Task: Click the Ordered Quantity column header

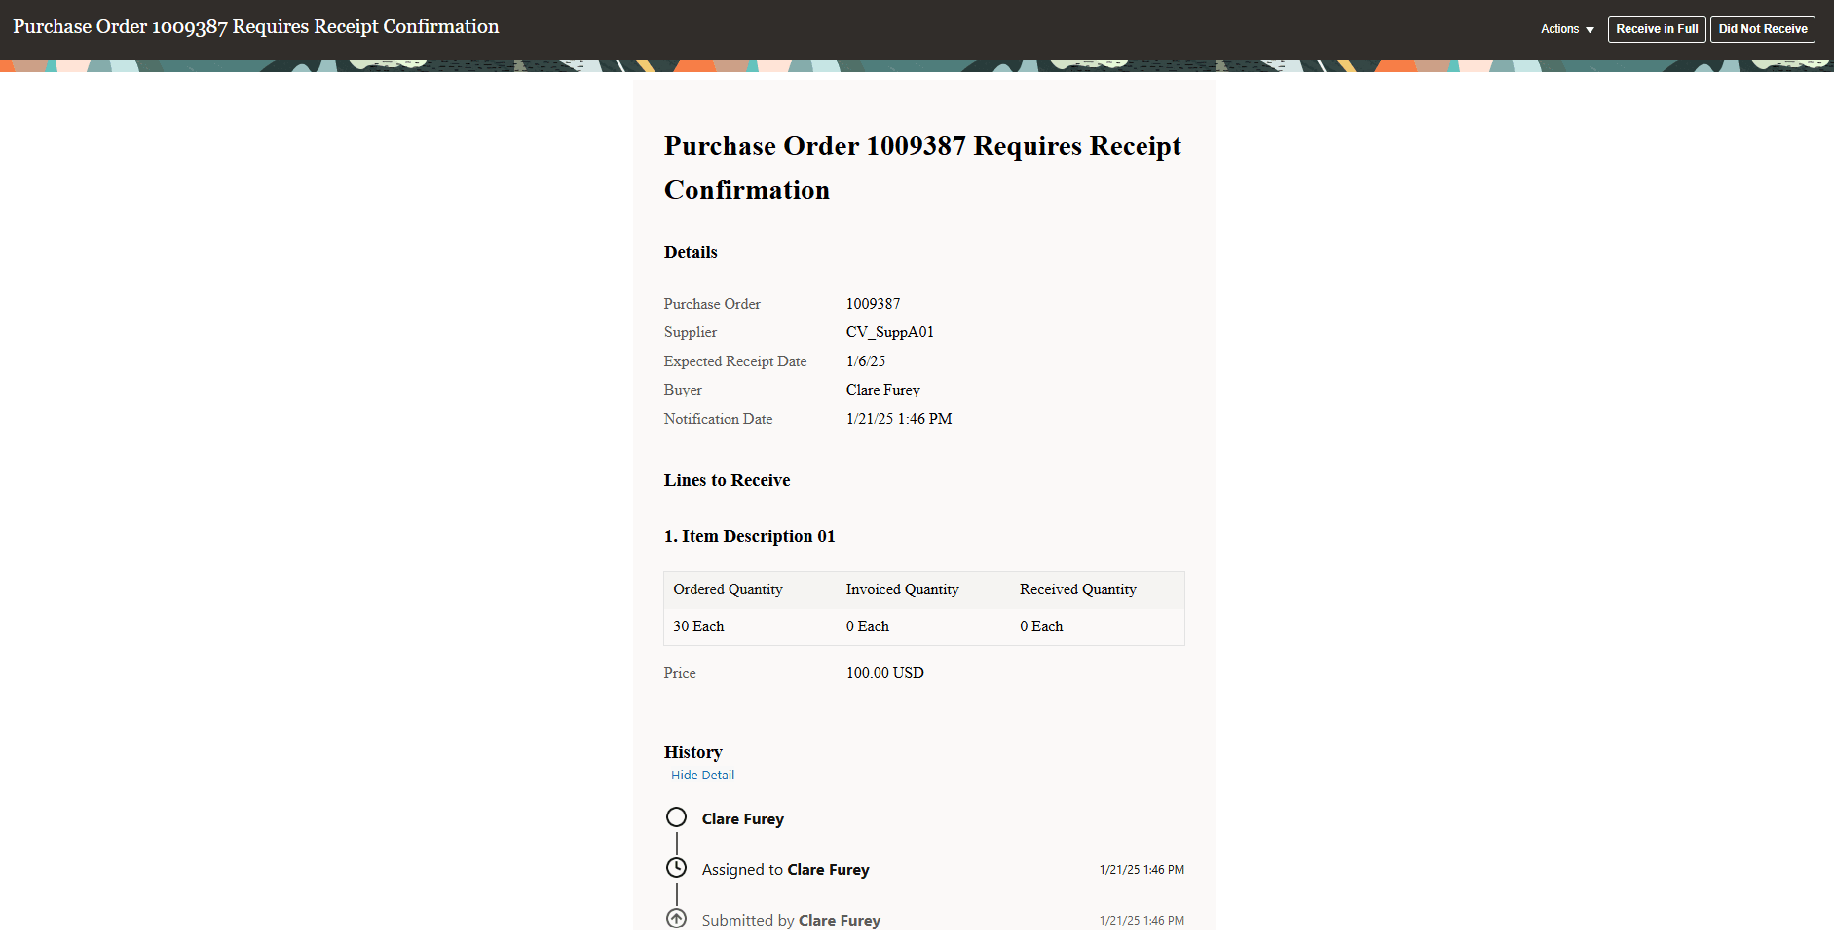Action: [727, 589]
